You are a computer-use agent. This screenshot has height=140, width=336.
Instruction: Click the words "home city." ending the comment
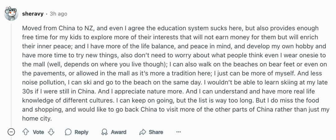click(x=36, y=119)
